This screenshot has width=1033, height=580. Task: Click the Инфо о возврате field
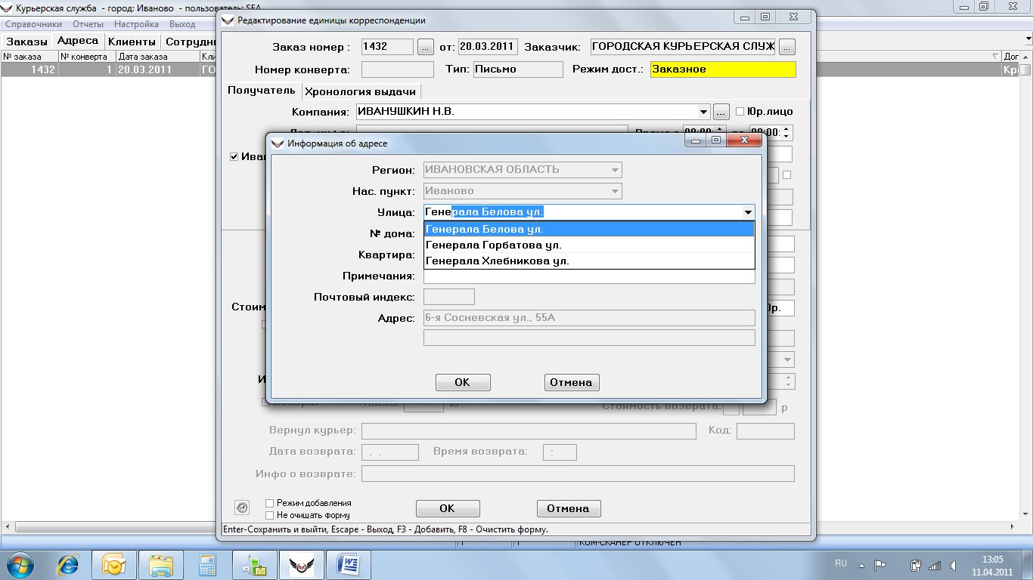[x=578, y=474]
